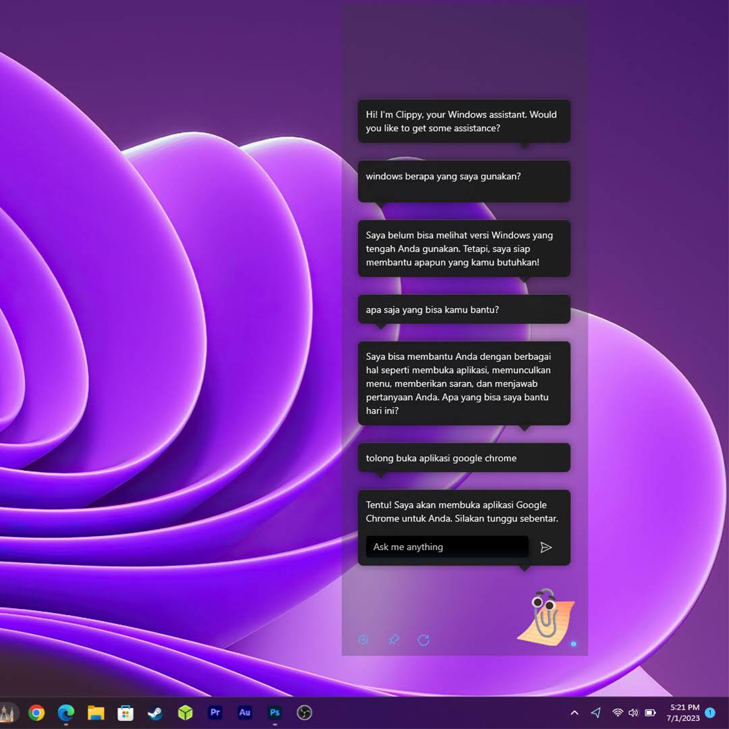729x729 pixels.
Task: Toggle pin for the Clippy window
Action: tap(394, 640)
